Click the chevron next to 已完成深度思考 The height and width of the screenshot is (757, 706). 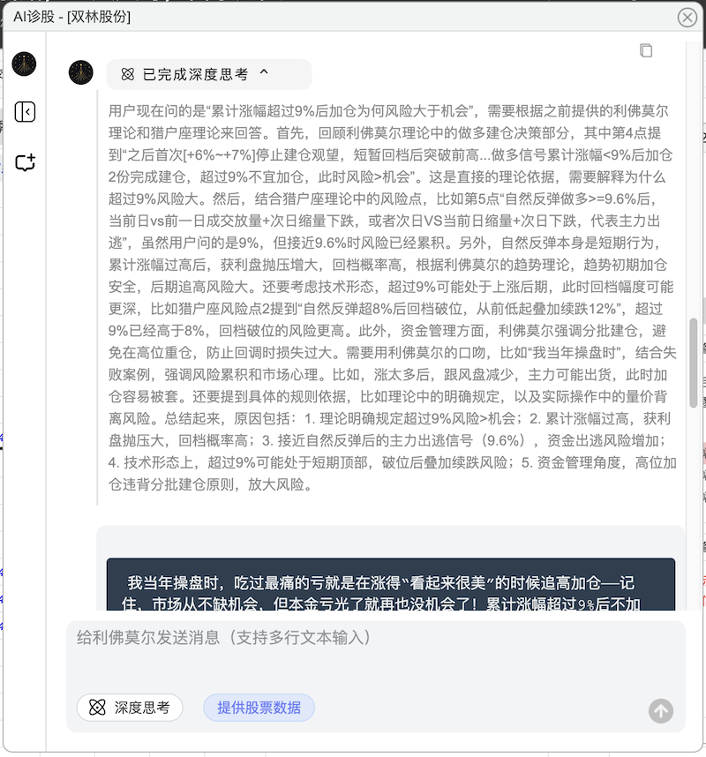pos(264,74)
